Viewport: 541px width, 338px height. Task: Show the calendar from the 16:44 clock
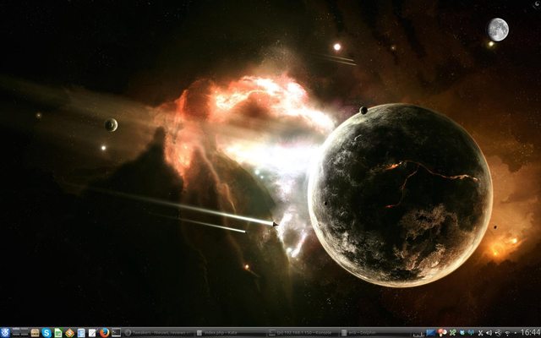click(530, 332)
